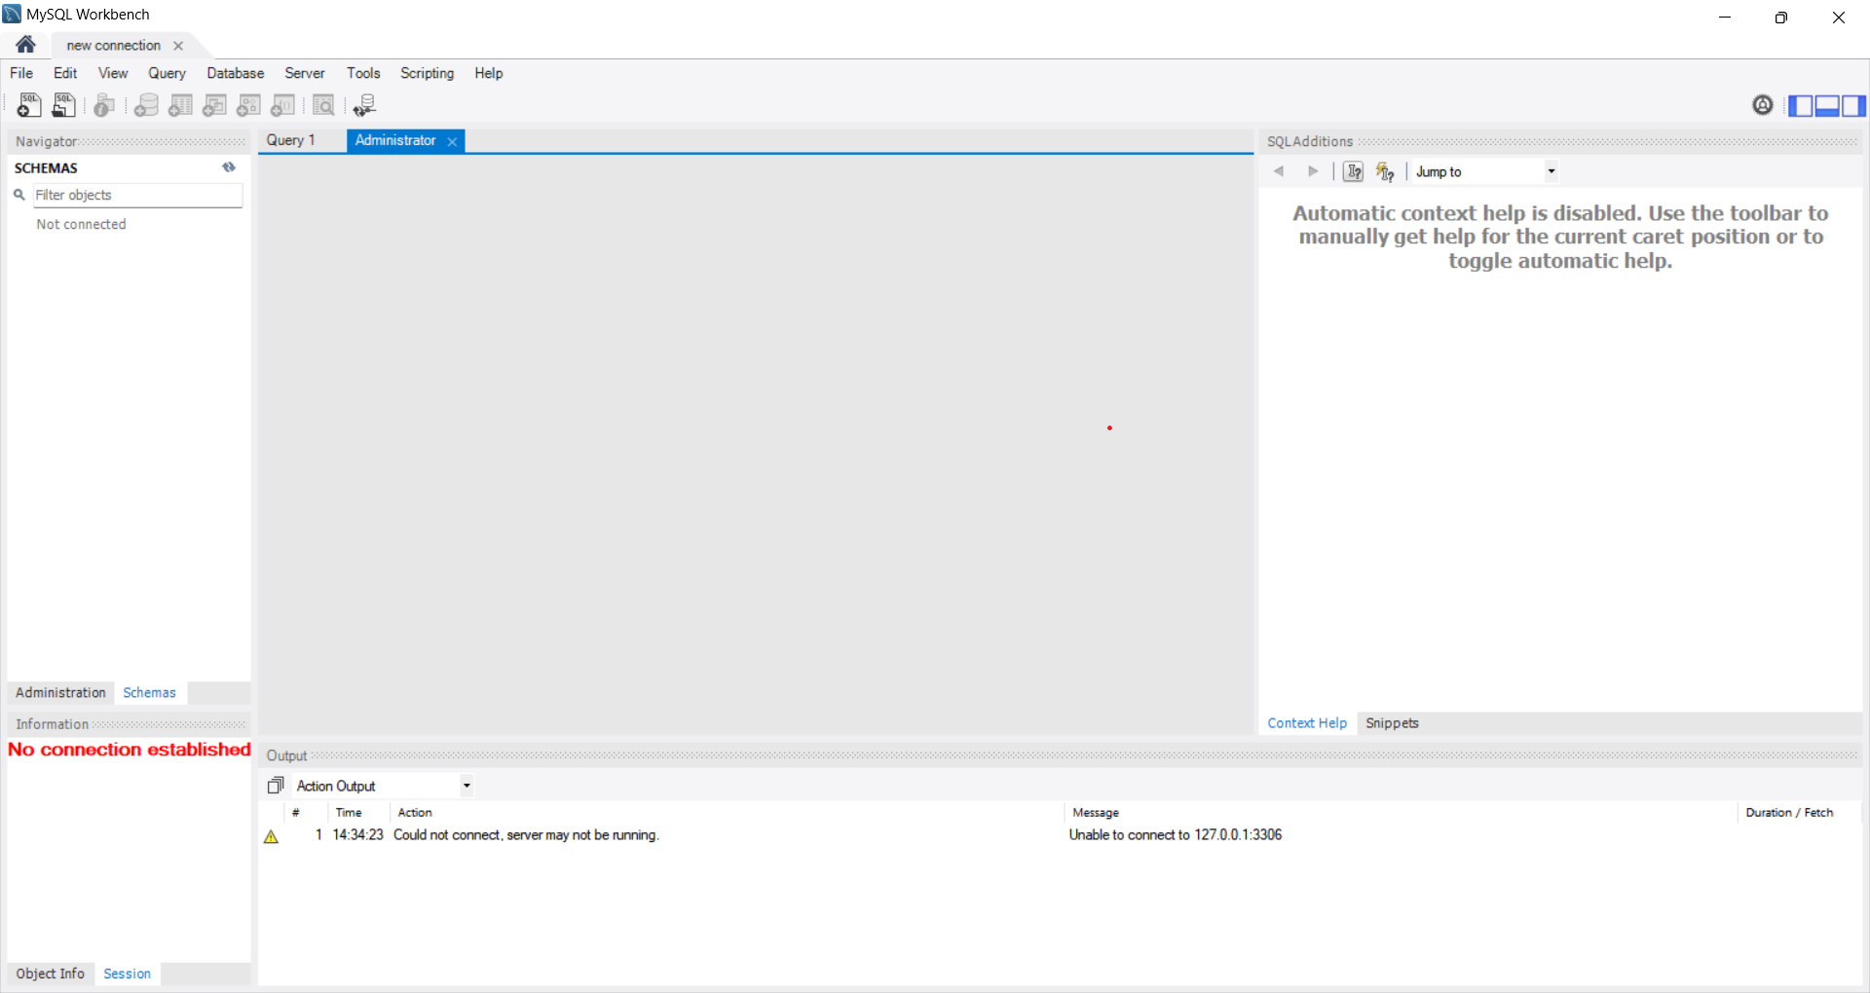
Task: Open the Query menu
Action: (167, 73)
